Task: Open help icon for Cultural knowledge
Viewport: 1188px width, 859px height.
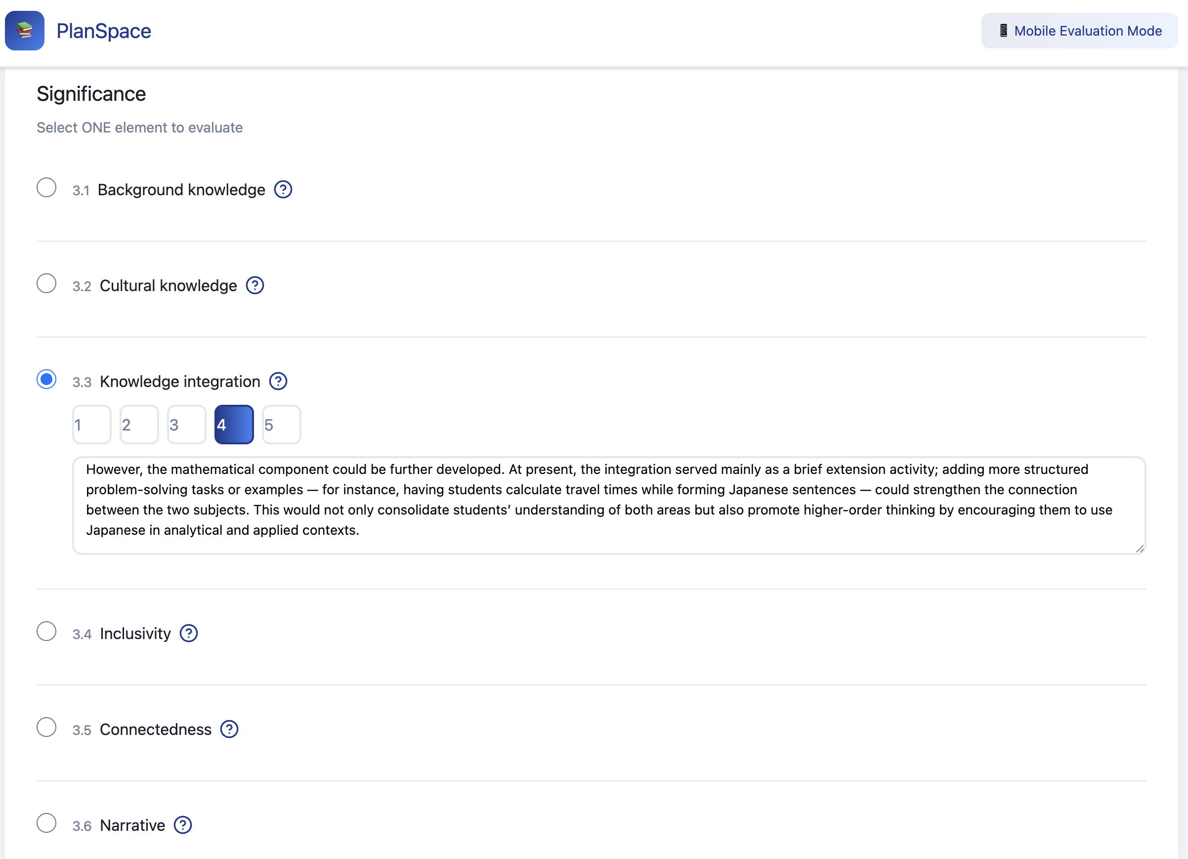Action: pos(255,286)
